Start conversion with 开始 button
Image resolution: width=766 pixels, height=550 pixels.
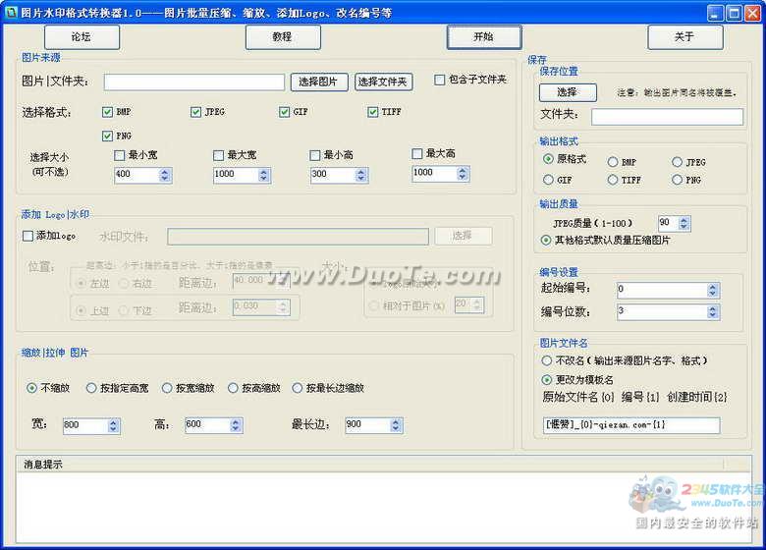484,37
